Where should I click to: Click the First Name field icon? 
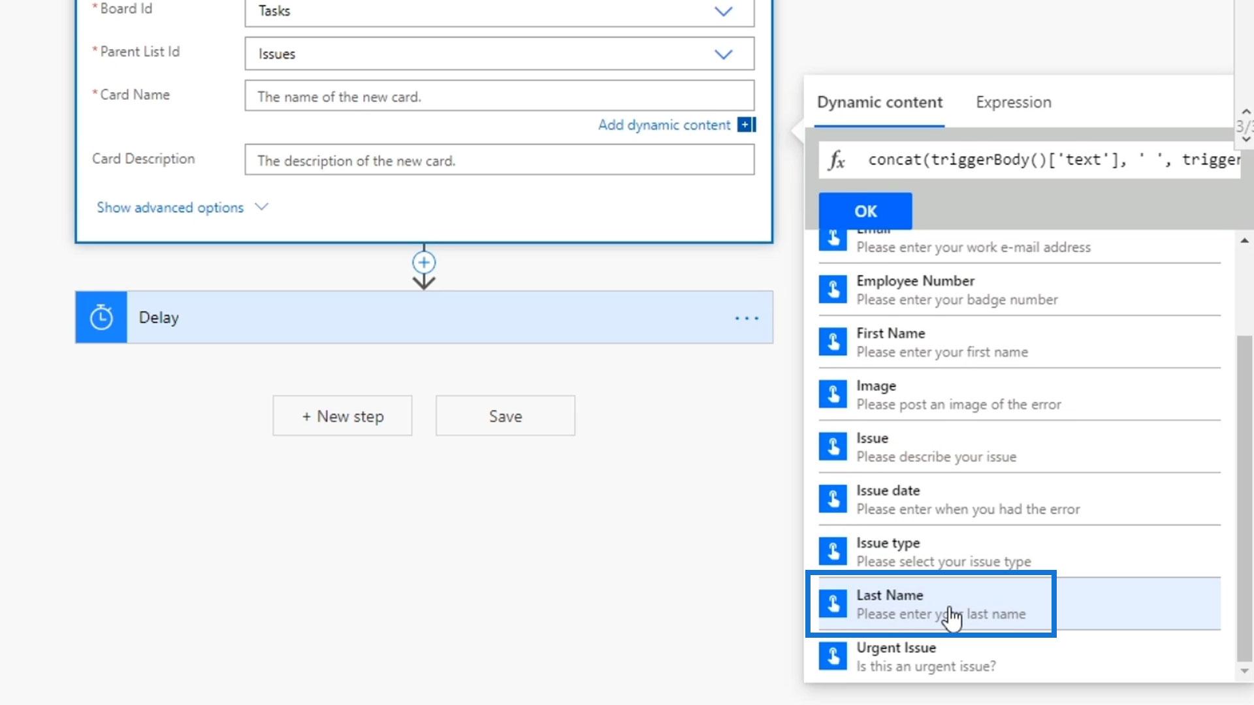[x=833, y=342]
